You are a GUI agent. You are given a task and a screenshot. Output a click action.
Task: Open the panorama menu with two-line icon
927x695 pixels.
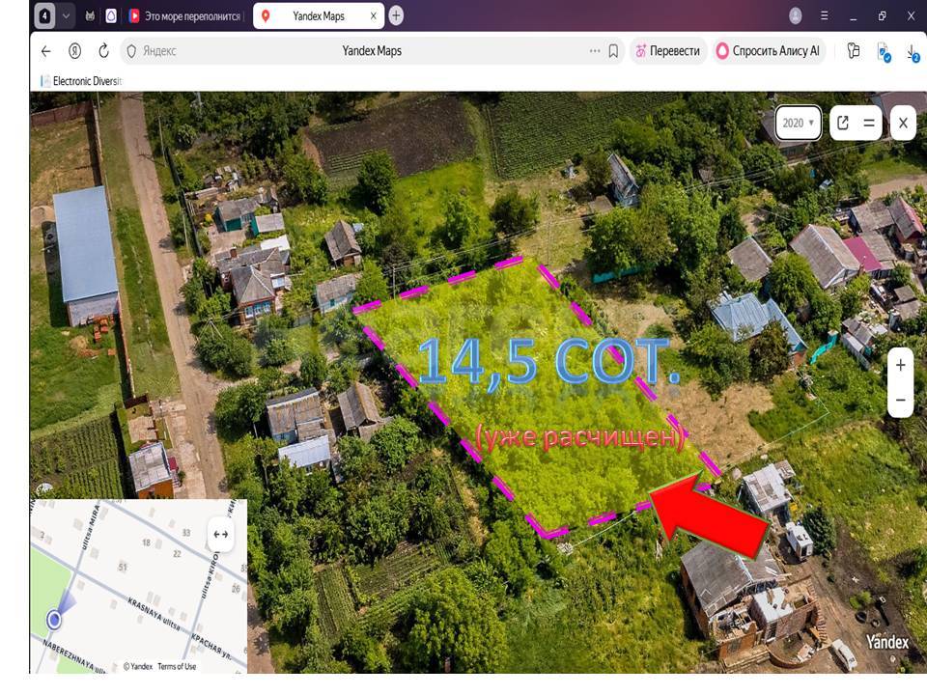click(869, 123)
